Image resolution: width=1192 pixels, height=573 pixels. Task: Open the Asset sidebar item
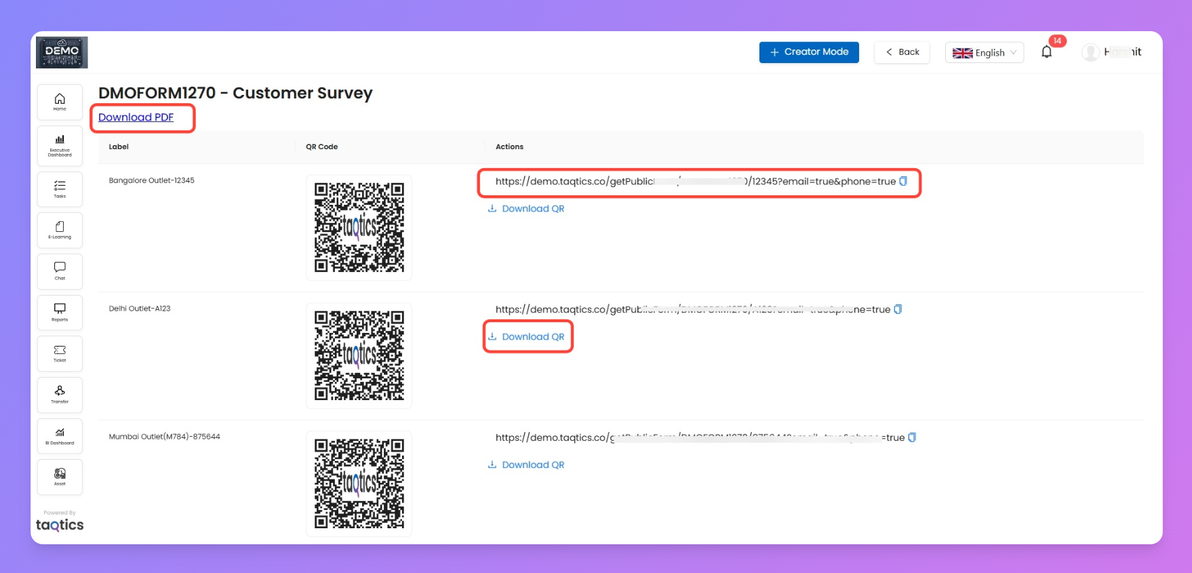pos(60,477)
